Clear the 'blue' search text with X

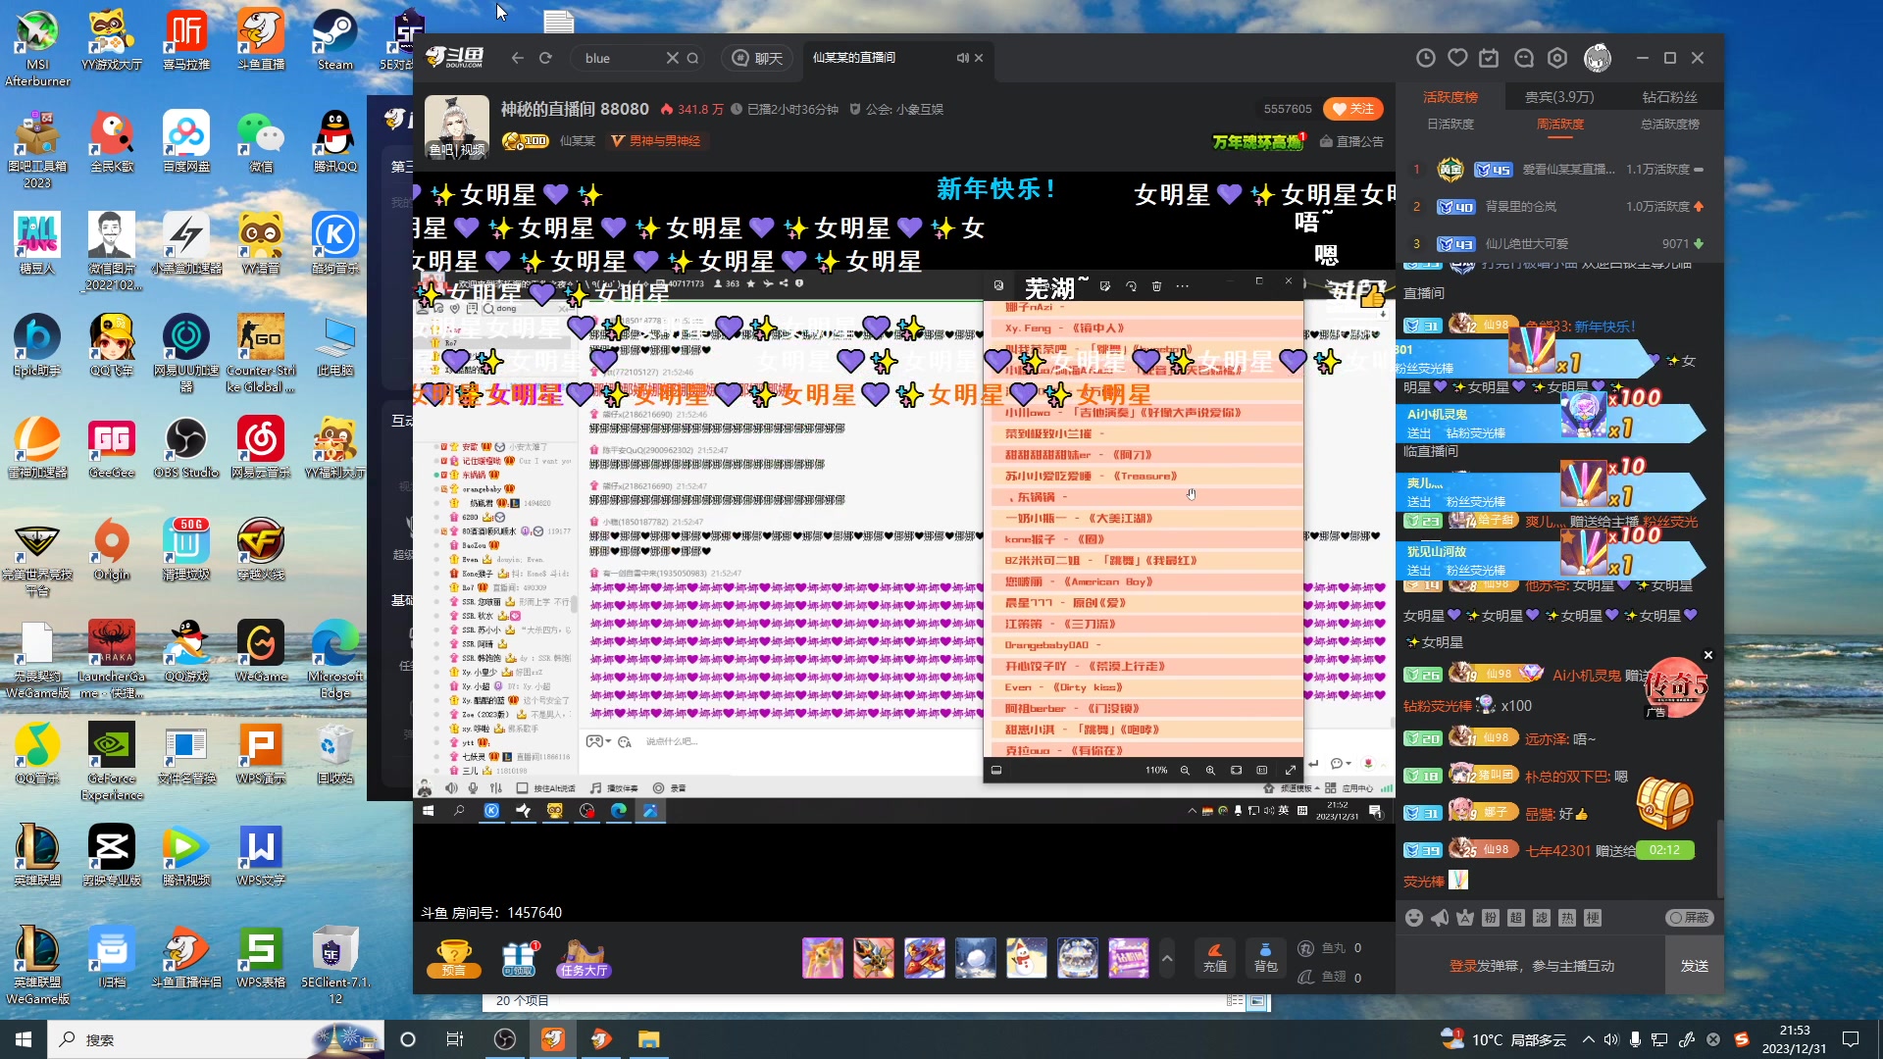[672, 58]
